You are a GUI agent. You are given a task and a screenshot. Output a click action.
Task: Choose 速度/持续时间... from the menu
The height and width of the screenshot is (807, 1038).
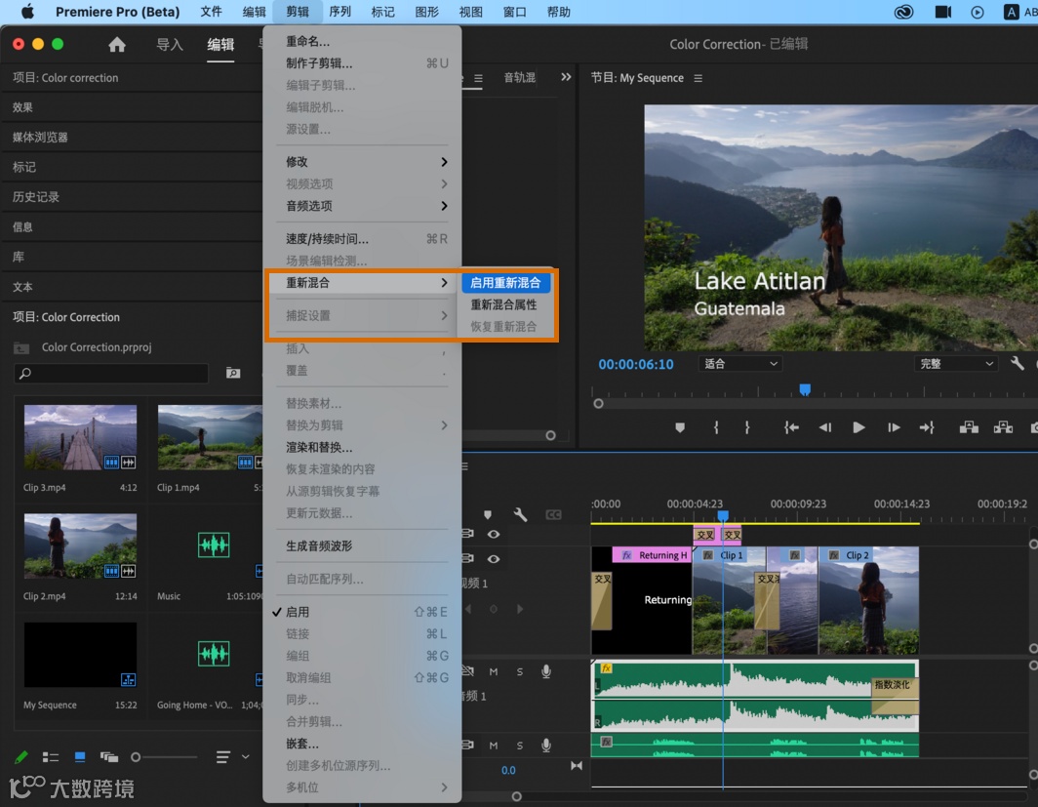(362, 239)
